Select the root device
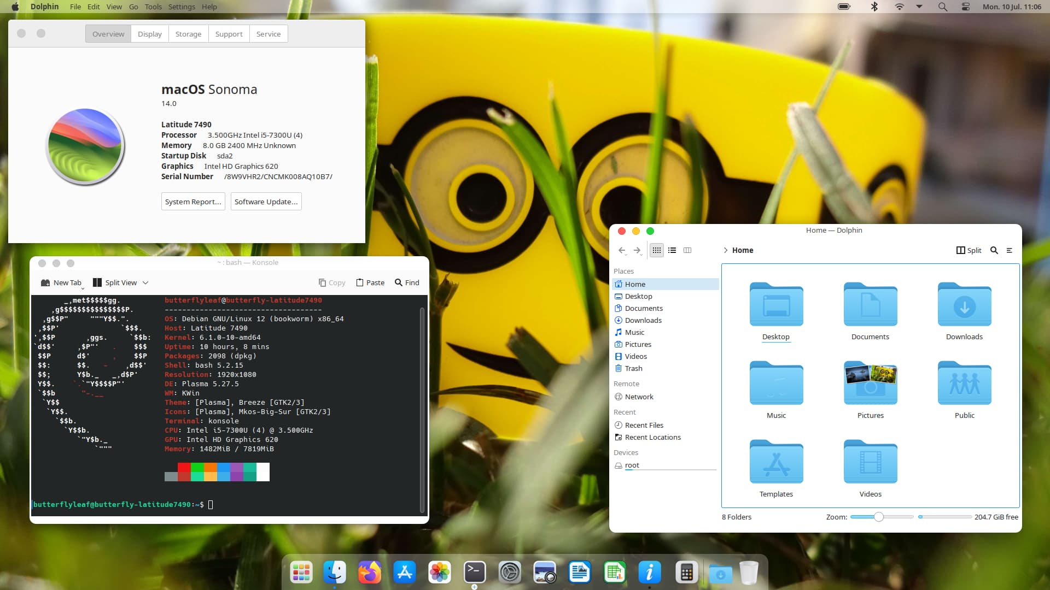This screenshot has height=590, width=1050. [x=665, y=465]
